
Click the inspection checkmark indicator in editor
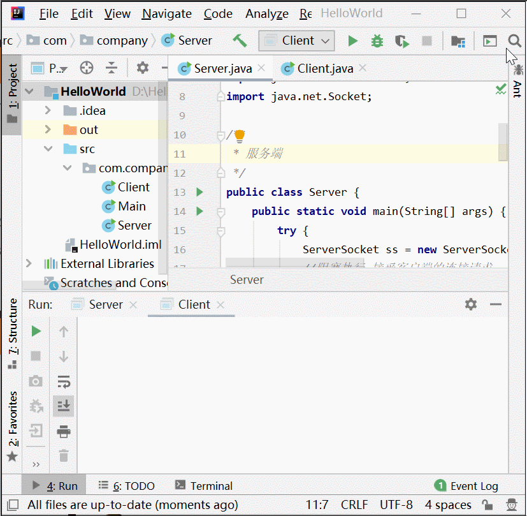[500, 89]
